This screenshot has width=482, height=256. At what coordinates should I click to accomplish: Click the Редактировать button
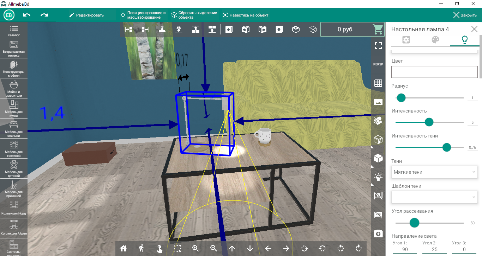coord(86,15)
